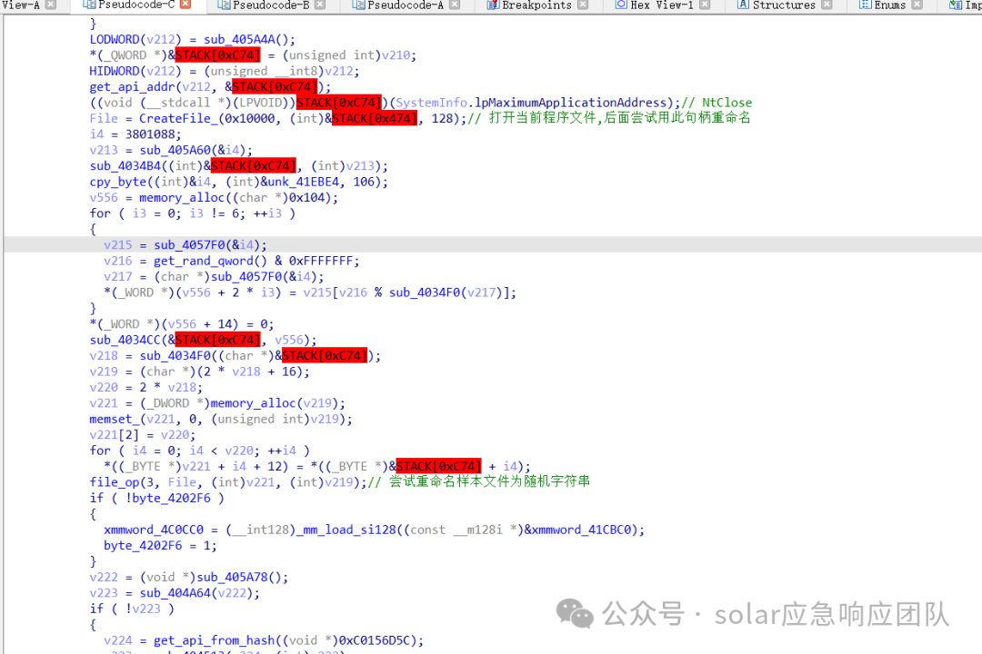Click the sub_404A64 function call
The width and height of the screenshot is (982, 654).
click(175, 593)
